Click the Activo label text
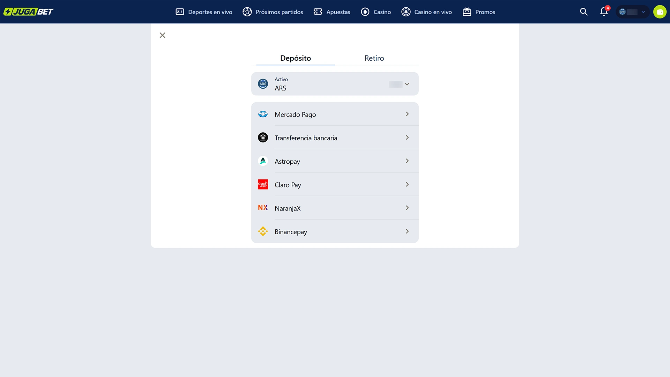670x377 pixels. [x=281, y=79]
